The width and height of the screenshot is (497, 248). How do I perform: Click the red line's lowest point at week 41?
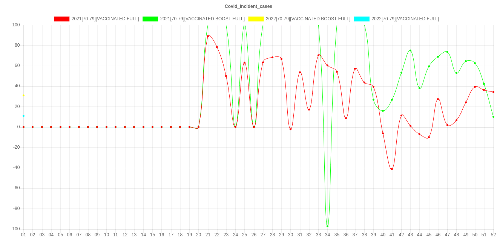pos(392,169)
